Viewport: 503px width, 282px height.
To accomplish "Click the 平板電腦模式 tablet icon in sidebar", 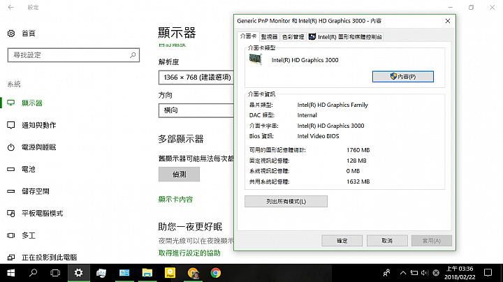I will point(11,214).
